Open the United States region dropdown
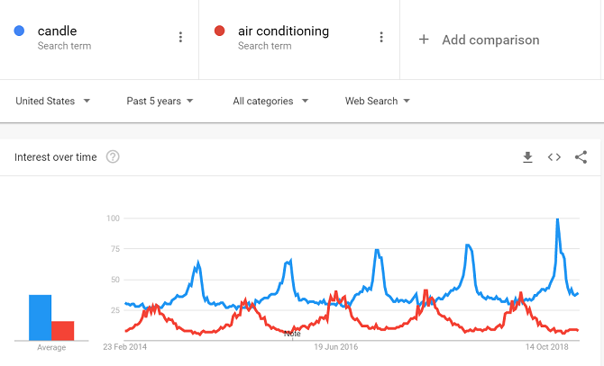 (53, 101)
